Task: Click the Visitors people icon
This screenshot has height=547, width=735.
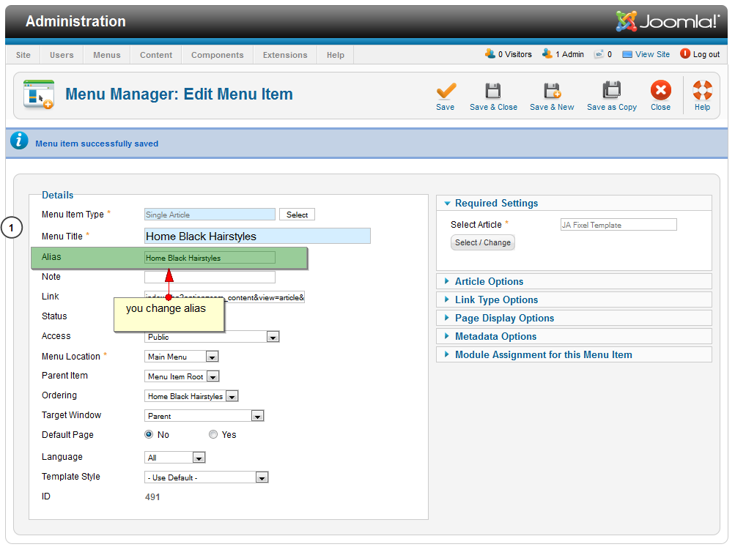Action: pyautogui.click(x=490, y=54)
